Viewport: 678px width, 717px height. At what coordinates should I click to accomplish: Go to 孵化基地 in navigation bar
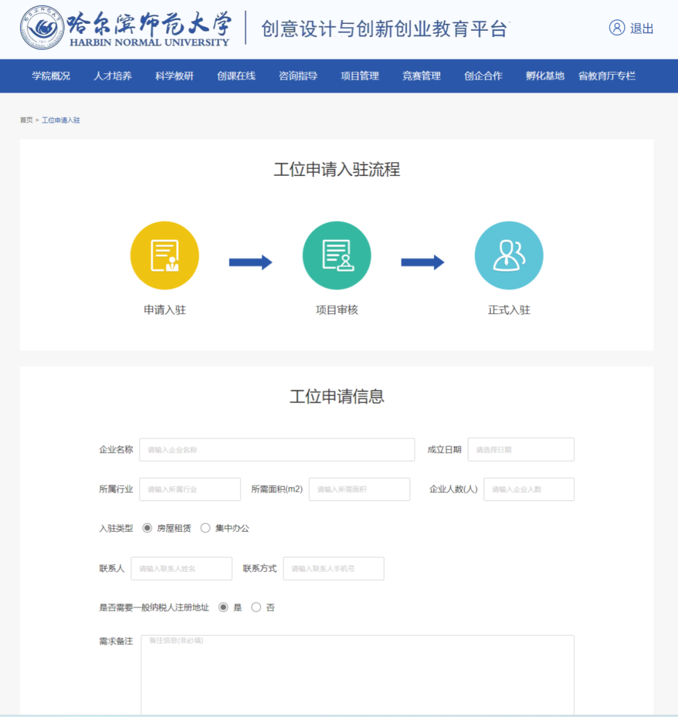(x=545, y=76)
